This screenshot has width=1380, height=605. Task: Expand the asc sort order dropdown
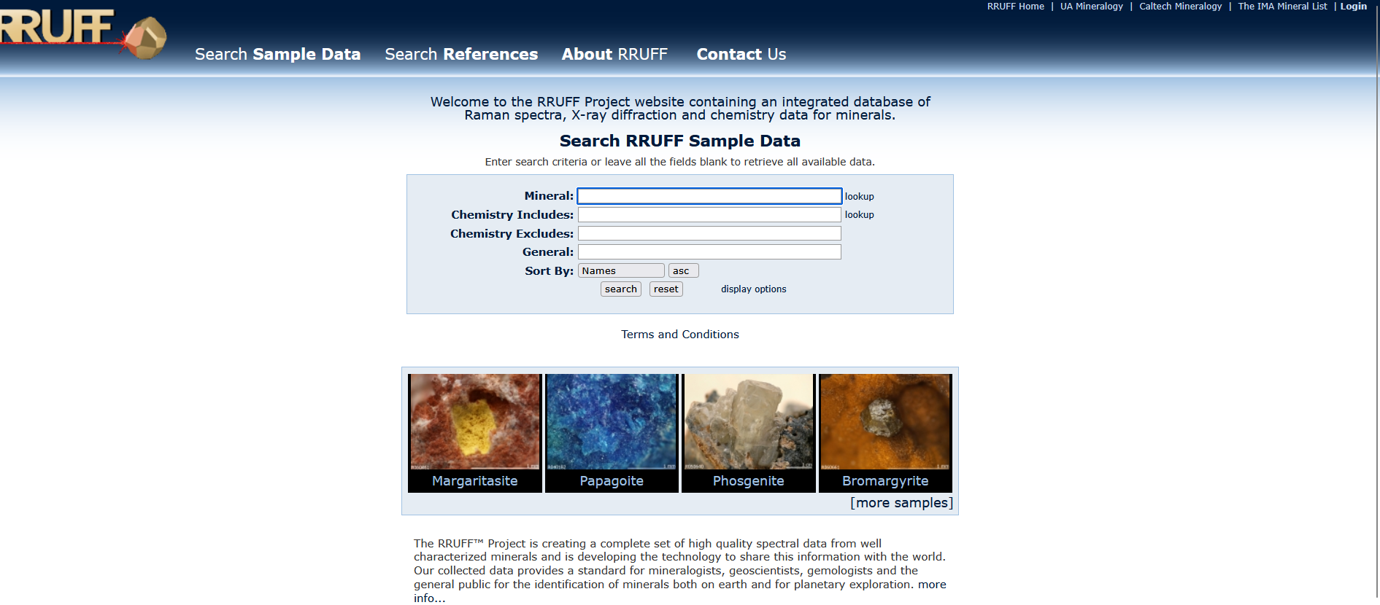683,270
